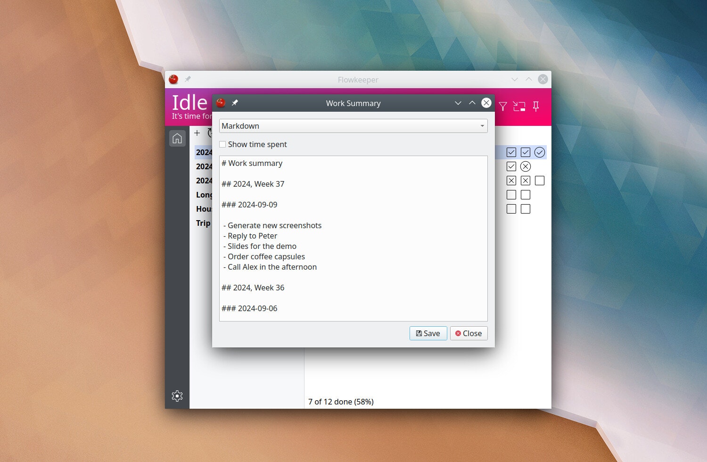Enable the Show time spent checkbox

(x=222, y=144)
